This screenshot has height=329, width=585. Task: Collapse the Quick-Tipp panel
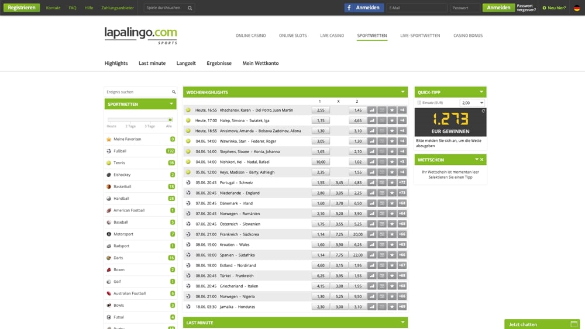click(481, 92)
